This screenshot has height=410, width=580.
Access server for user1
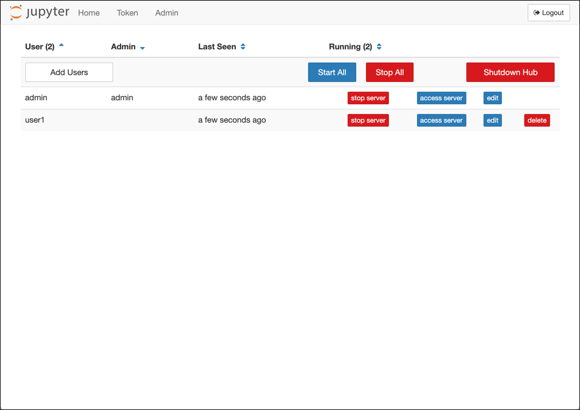tap(441, 120)
